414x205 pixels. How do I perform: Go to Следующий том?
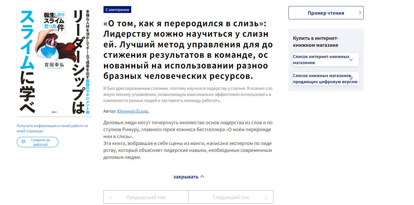pos(231,197)
